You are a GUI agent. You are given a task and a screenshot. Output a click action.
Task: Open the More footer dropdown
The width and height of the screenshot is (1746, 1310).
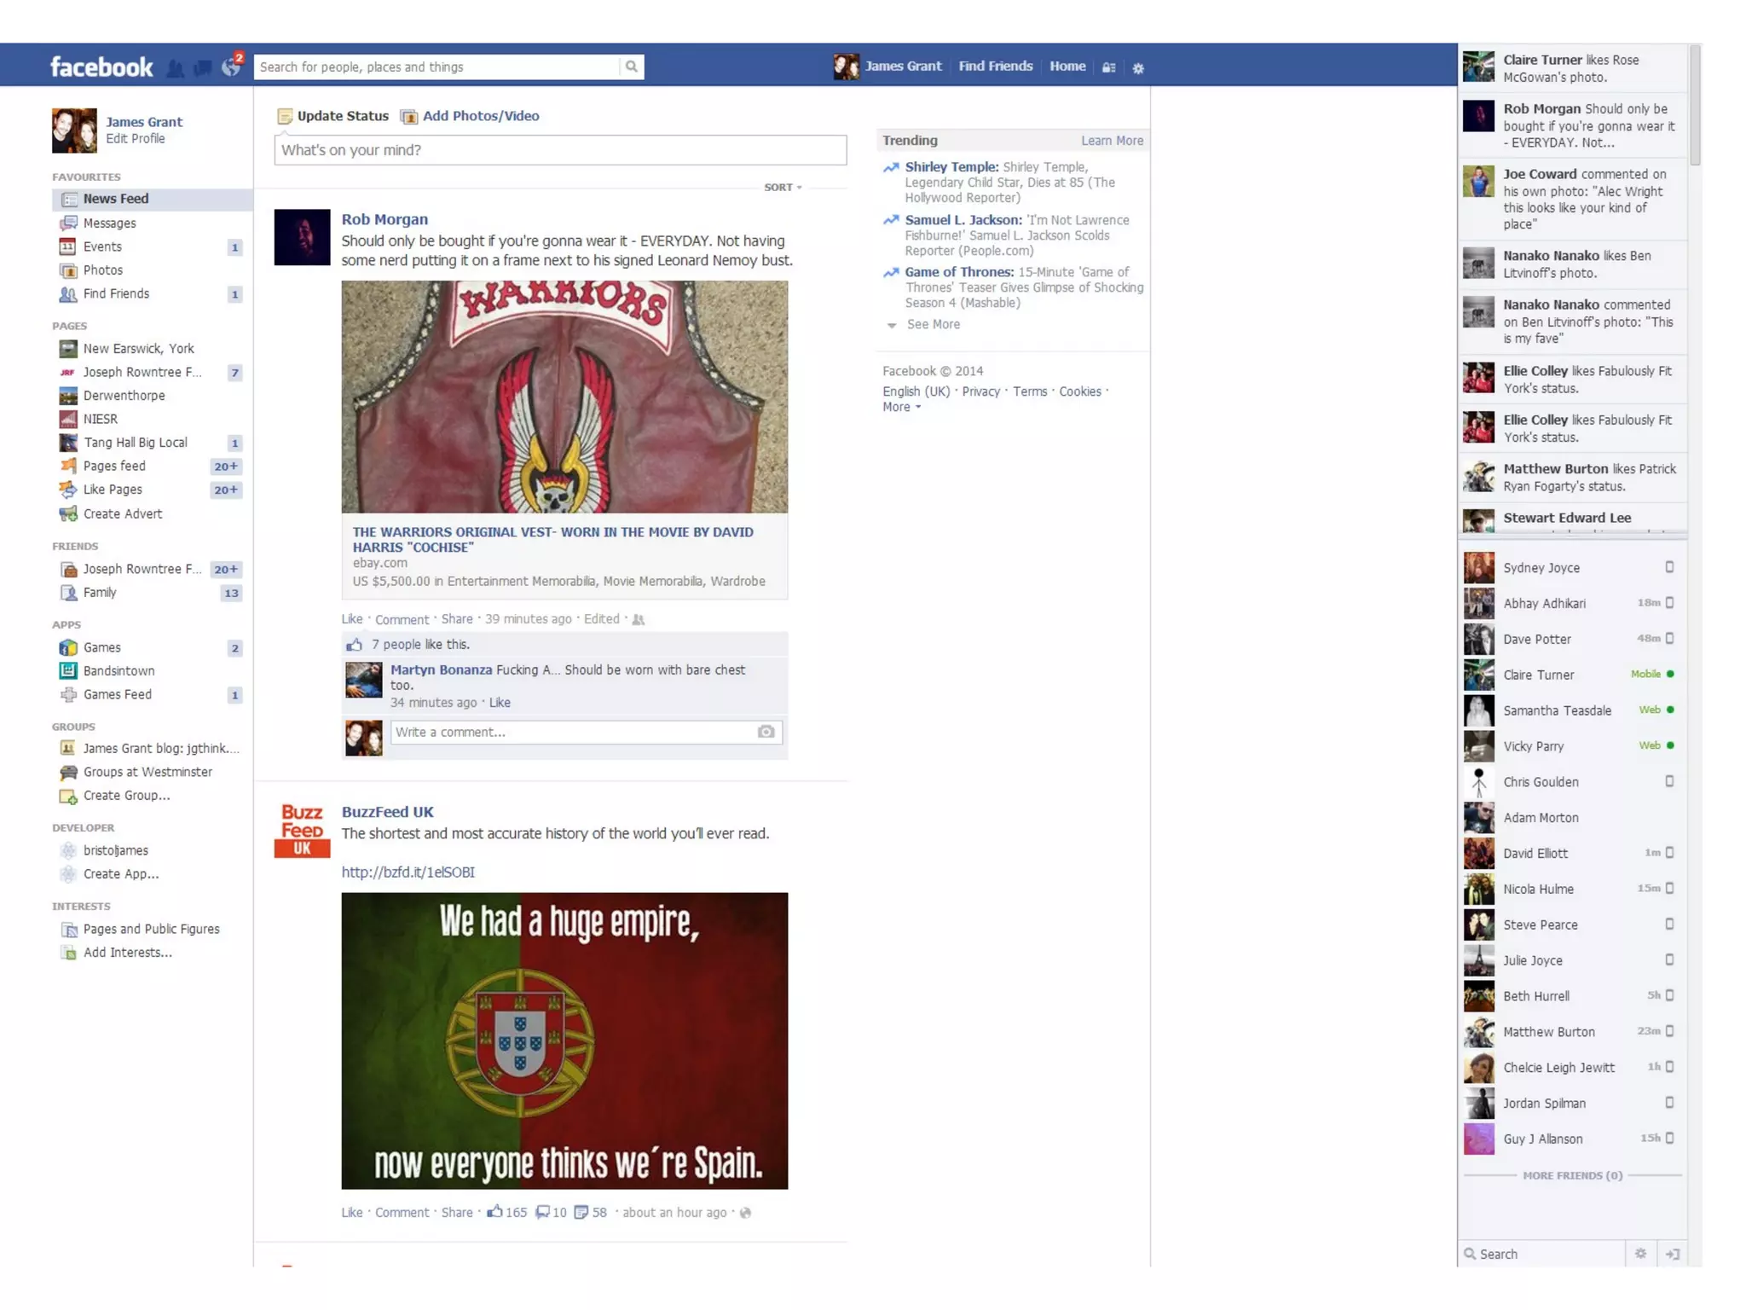(x=901, y=407)
